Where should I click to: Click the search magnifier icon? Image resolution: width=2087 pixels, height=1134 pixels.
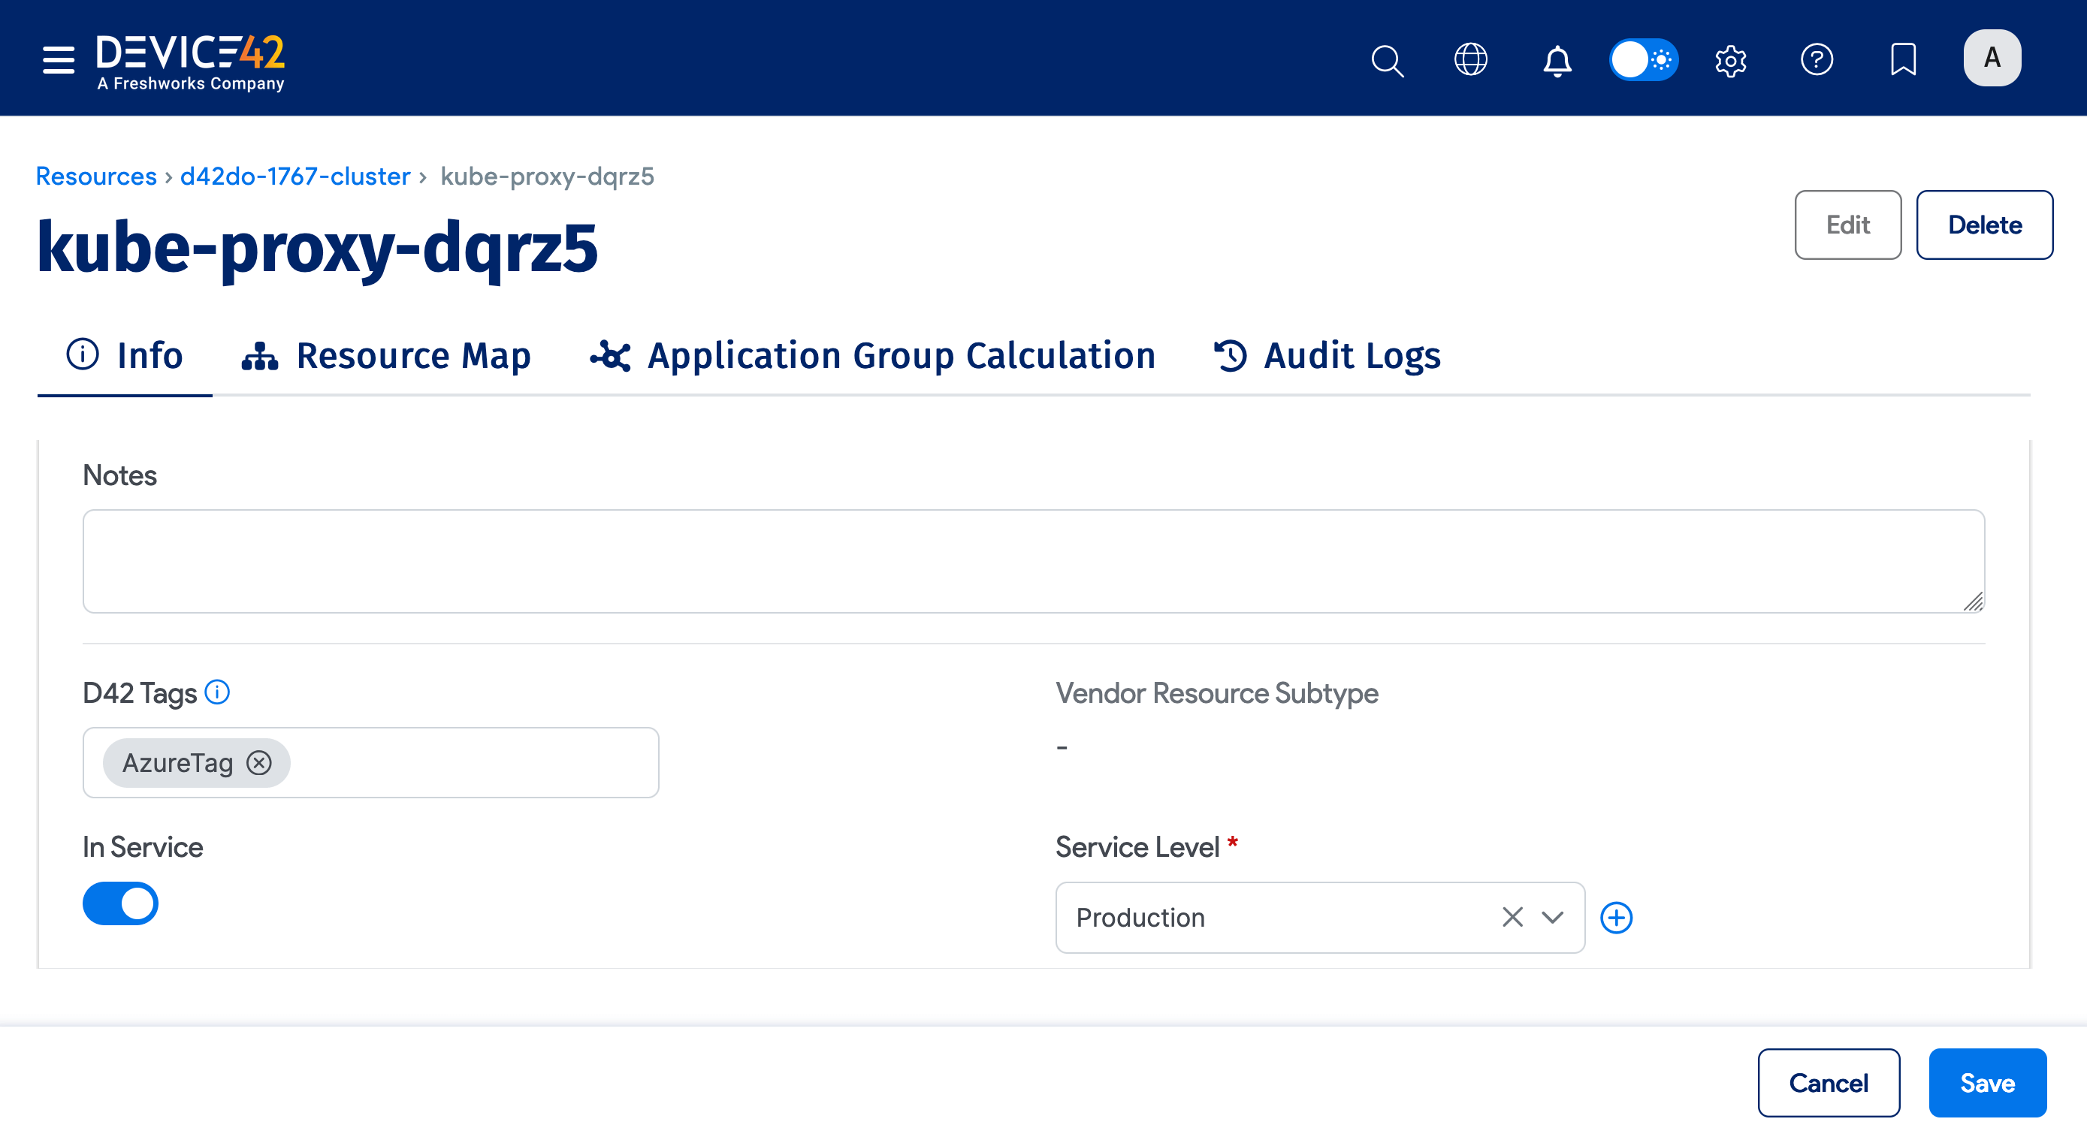pos(1386,60)
